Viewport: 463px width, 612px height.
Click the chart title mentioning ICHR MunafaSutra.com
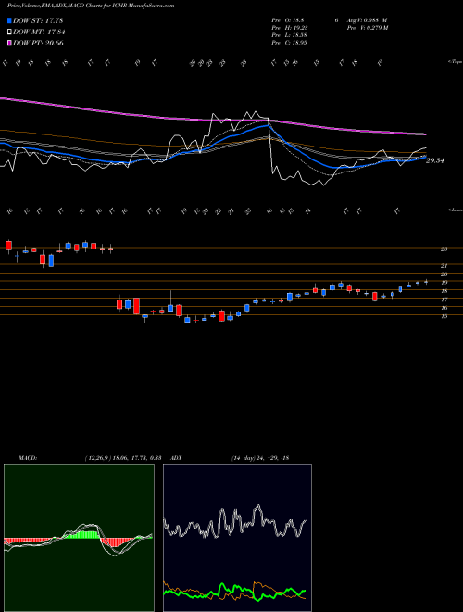tap(91, 6)
